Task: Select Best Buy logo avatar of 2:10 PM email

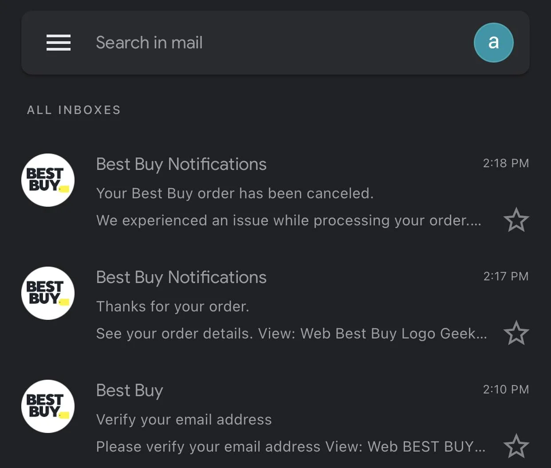Action: coord(48,406)
